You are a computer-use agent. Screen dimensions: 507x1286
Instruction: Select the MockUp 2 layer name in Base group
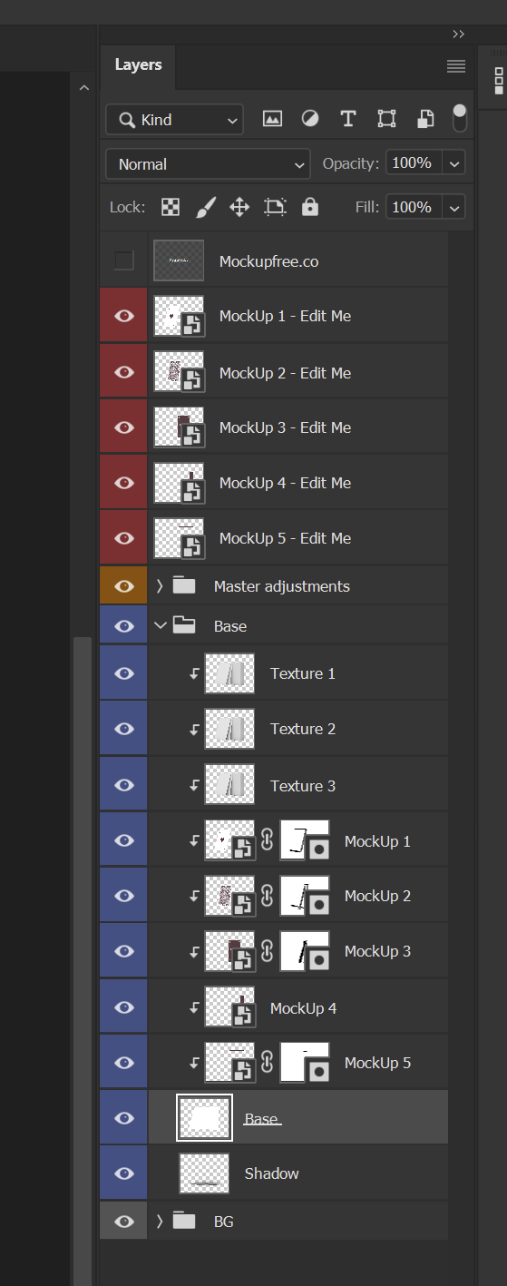point(377,896)
